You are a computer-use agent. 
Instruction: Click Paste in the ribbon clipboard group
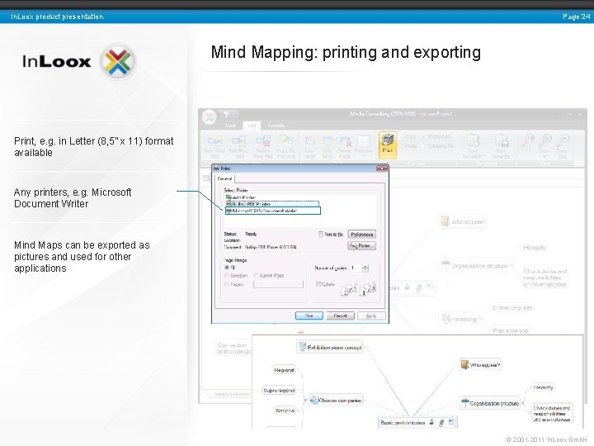[408, 146]
